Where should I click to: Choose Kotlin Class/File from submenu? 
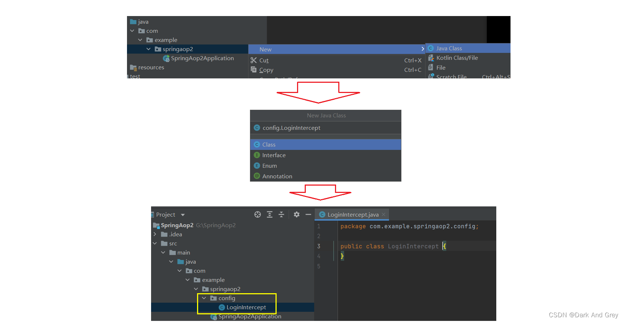[x=468, y=58]
